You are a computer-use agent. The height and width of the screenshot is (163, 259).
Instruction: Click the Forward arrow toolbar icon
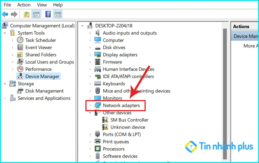pyautogui.click(x=14, y=14)
